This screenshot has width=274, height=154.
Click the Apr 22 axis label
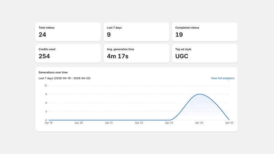tap(139, 123)
